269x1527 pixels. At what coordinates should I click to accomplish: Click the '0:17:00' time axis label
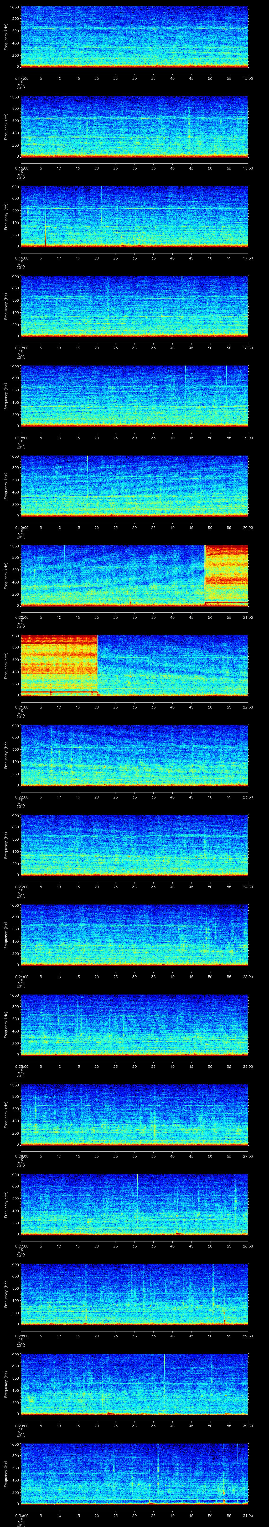click(22, 348)
